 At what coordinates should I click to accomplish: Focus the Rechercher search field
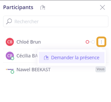[x=56, y=21]
